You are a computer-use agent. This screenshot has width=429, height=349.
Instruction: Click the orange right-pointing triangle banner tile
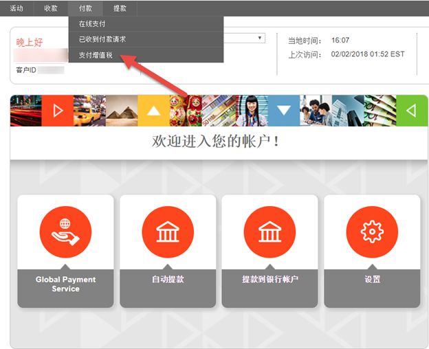pyautogui.click(x=58, y=111)
